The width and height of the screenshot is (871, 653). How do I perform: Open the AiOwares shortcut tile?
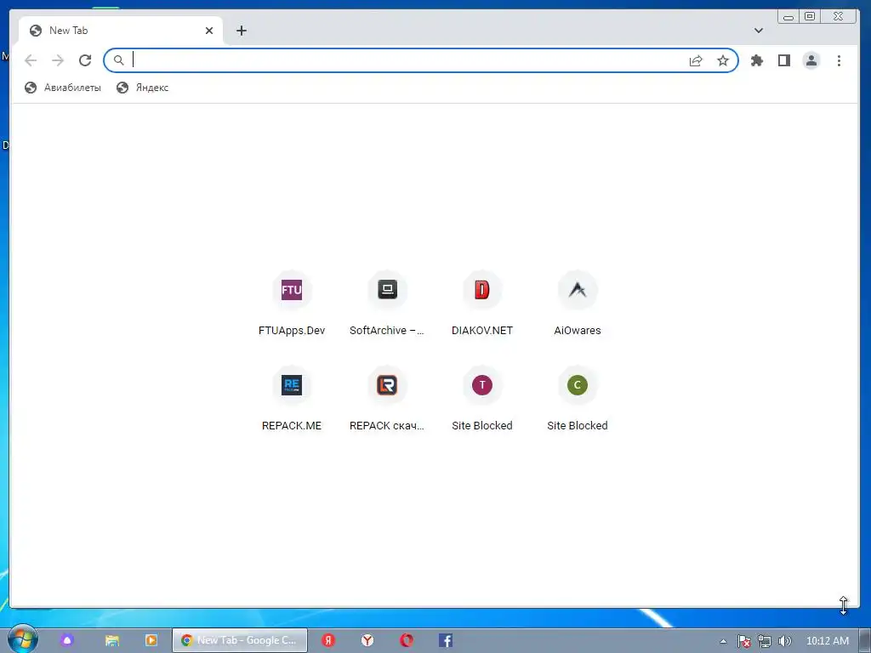pyautogui.click(x=578, y=304)
